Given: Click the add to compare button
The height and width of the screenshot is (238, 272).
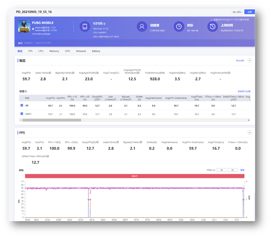Looking at the screenshot, I should (x=237, y=12).
